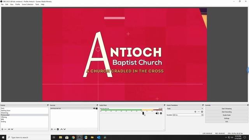Click Start Streaming button

226,109
